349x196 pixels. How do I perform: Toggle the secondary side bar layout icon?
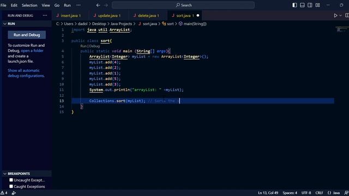pyautogui.click(x=310, y=5)
